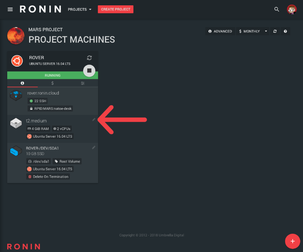Select the sliders settings tab
This screenshot has height=252, width=303.
point(82,83)
